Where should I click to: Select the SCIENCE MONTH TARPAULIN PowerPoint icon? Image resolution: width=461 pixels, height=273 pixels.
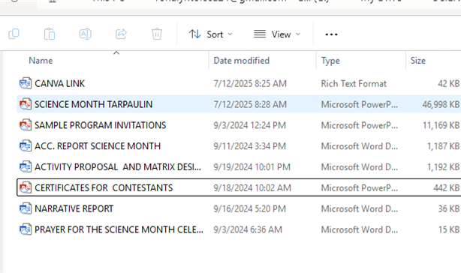[x=26, y=104]
